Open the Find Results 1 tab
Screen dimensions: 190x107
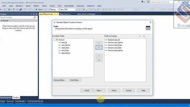click(x=20, y=101)
